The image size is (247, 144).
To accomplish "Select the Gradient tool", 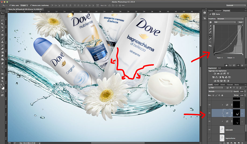I will pos(2,52).
